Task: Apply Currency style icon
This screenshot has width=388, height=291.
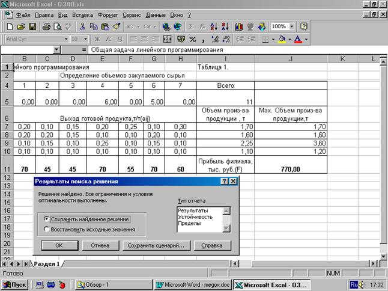Action: pos(181,39)
